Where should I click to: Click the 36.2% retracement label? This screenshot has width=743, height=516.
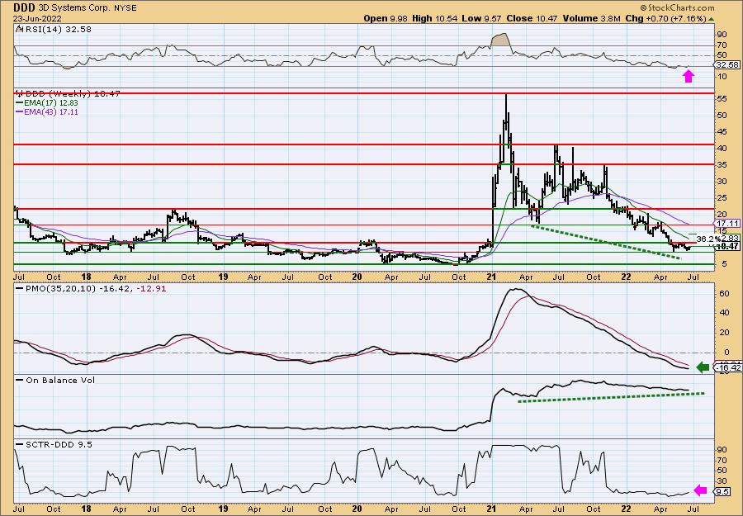[x=708, y=239]
